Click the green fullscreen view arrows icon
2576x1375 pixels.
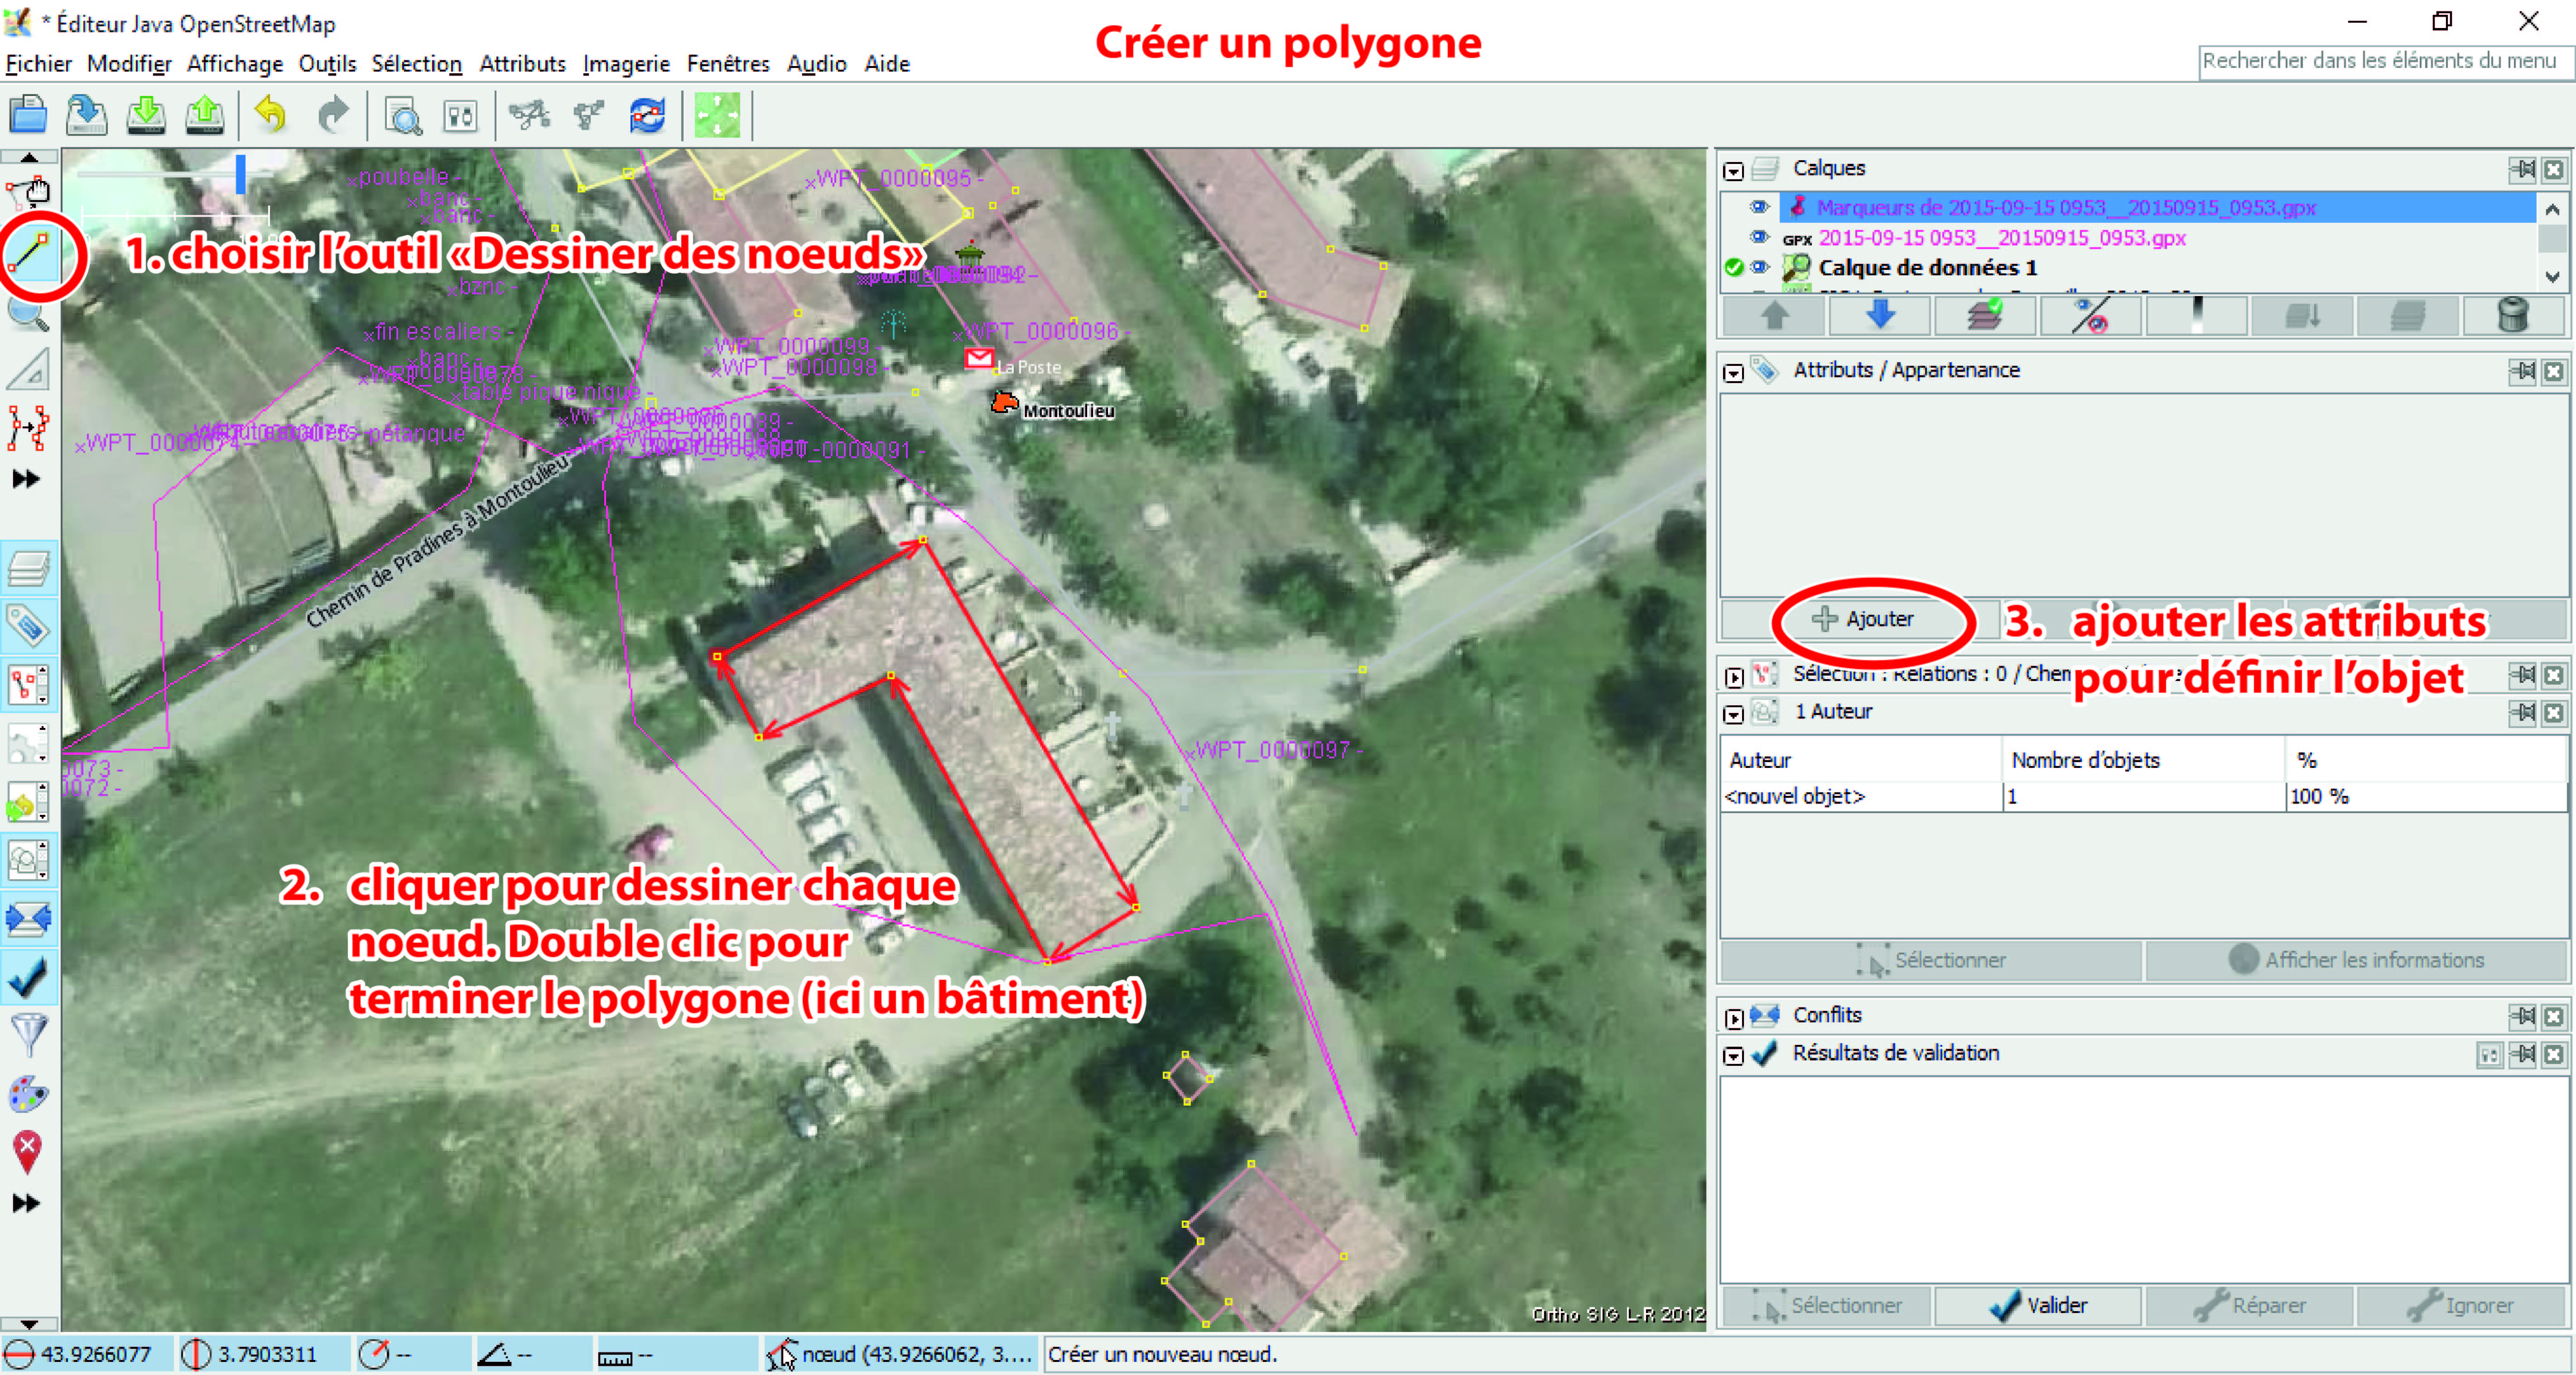point(717,116)
